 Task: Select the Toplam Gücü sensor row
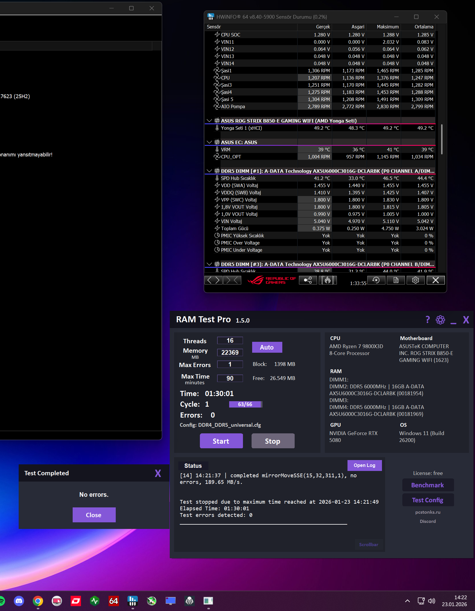[x=320, y=228]
